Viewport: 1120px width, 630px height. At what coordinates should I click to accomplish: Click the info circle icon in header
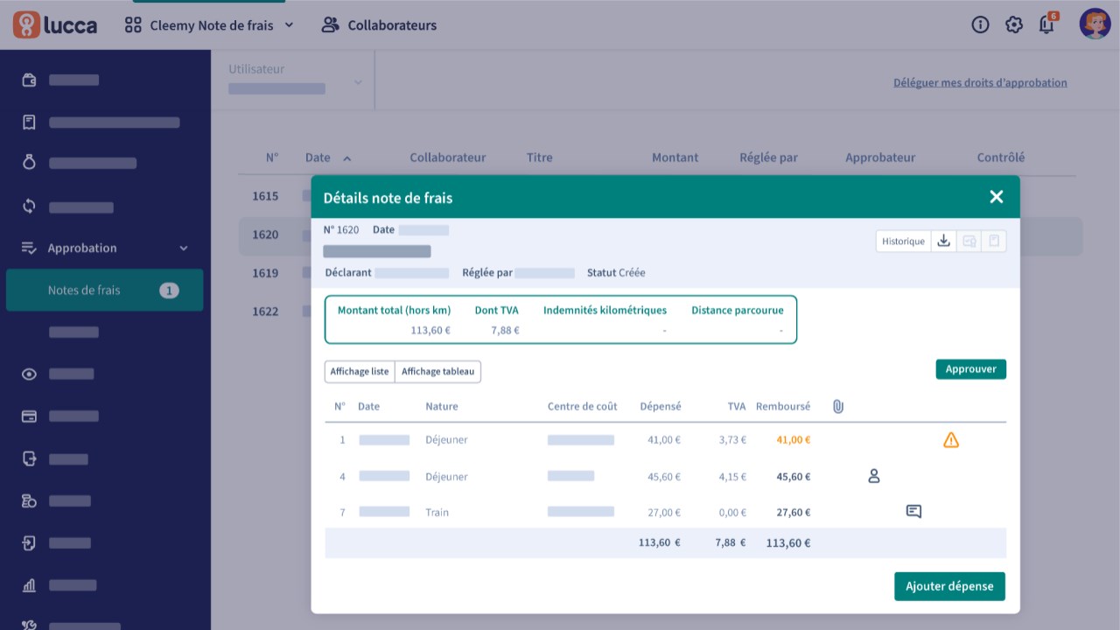[x=980, y=24]
